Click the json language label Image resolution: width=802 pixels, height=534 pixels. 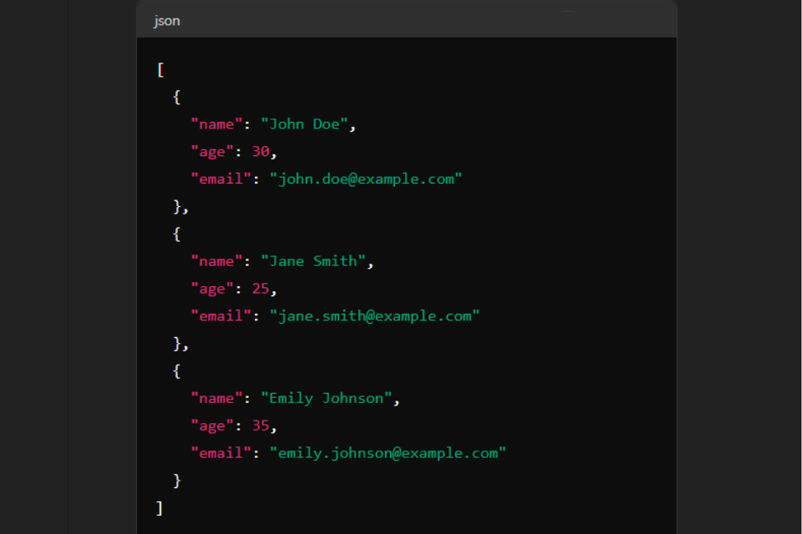pyautogui.click(x=167, y=21)
